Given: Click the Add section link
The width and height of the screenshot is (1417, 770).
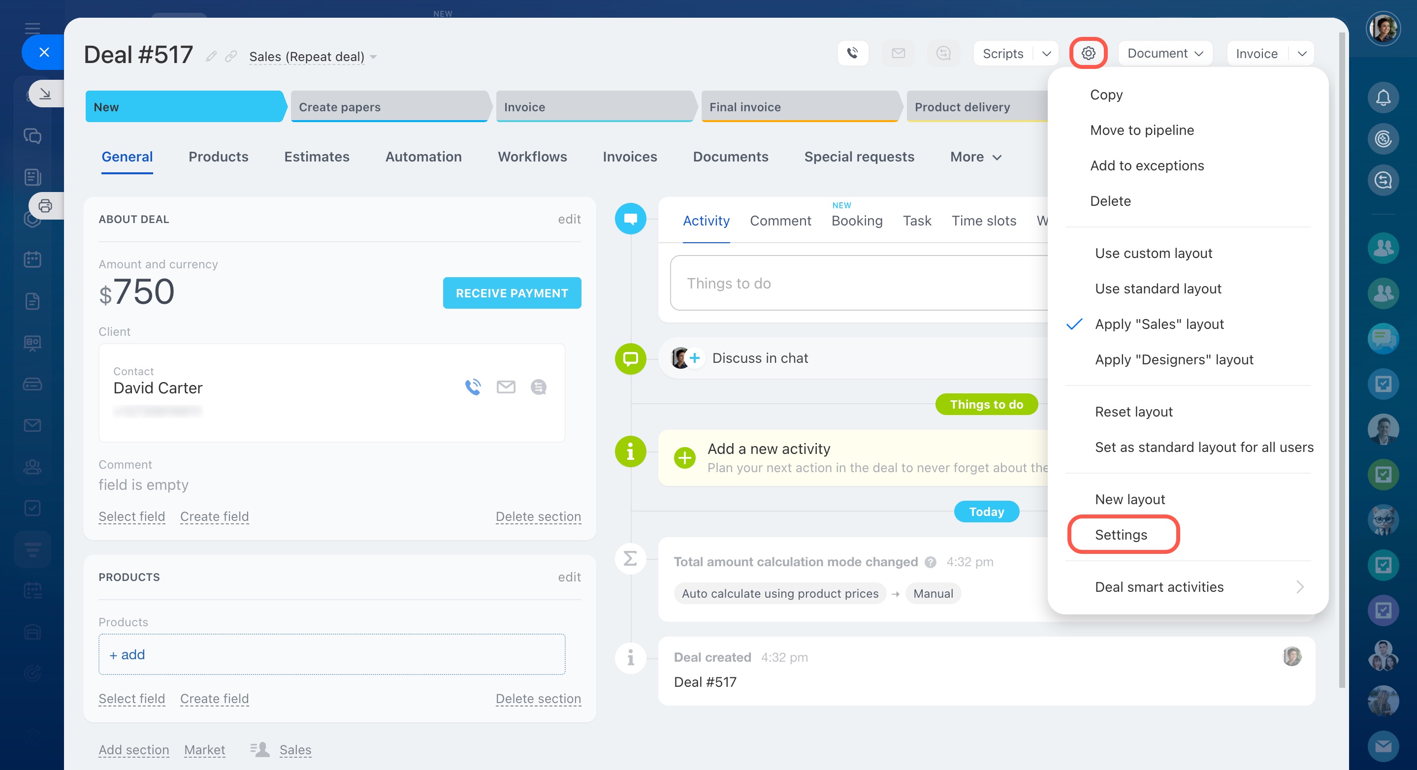Looking at the screenshot, I should pyautogui.click(x=133, y=750).
